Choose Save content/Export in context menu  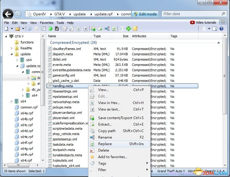119,118
